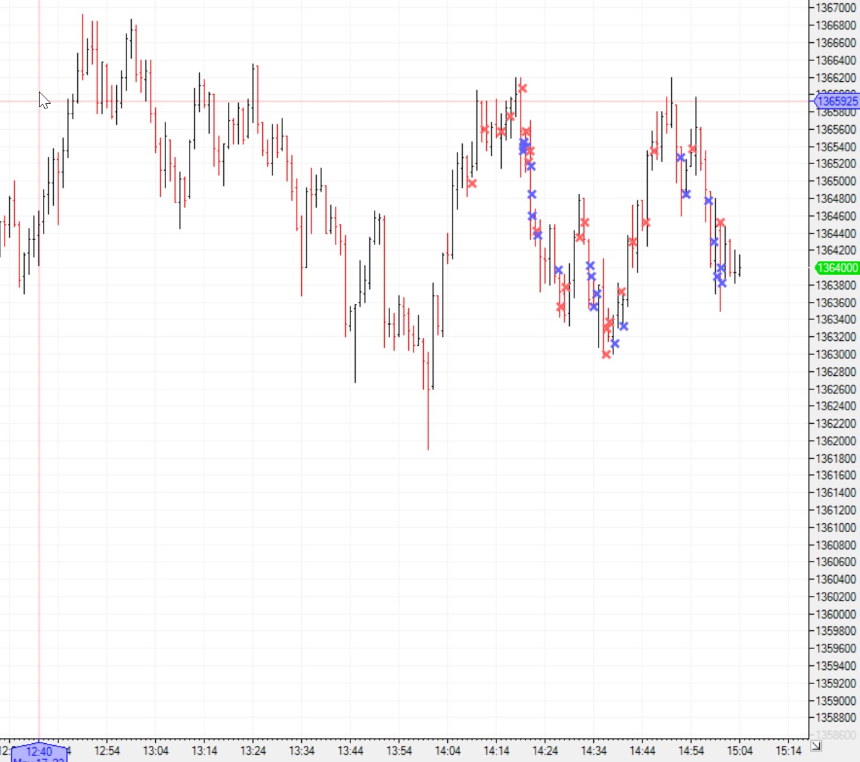Click the 1362800 price axis label

pyautogui.click(x=836, y=372)
